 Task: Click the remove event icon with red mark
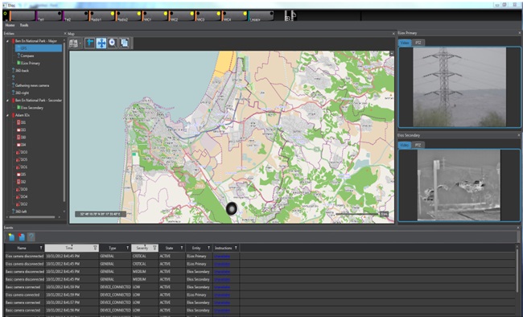click(22, 237)
